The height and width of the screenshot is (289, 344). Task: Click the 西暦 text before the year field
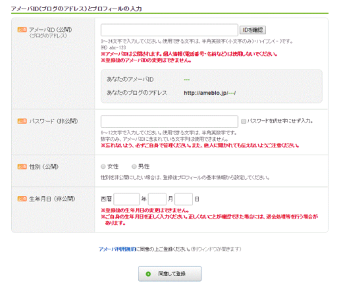pyautogui.click(x=106, y=199)
